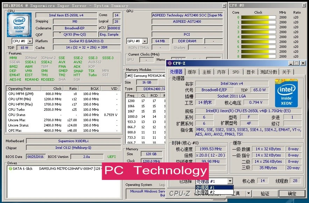Close the CPU-Z window
309x203 pixels.
click(x=303, y=63)
